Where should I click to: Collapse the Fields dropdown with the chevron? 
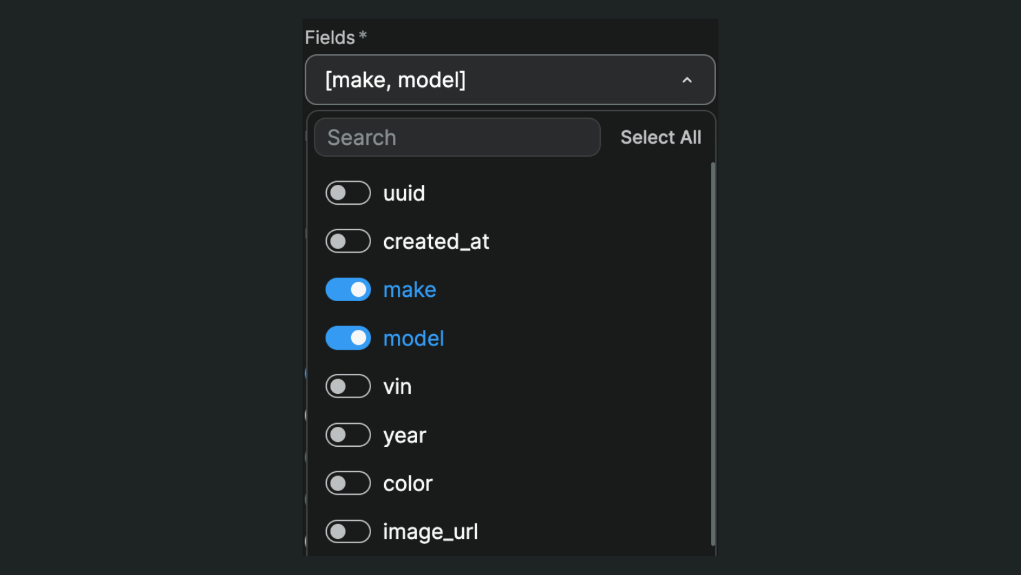tap(687, 80)
